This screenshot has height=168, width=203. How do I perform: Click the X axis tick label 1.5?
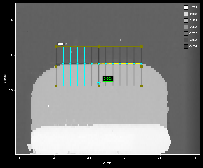pos(18,158)
